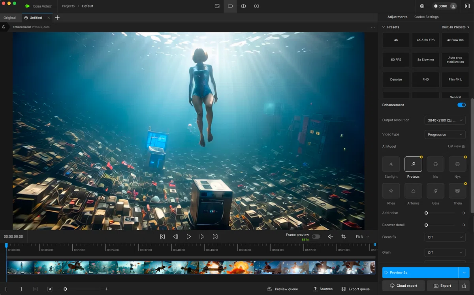Image resolution: width=474 pixels, height=295 pixels.
Task: Select the Nyx AI model
Action: 457,164
